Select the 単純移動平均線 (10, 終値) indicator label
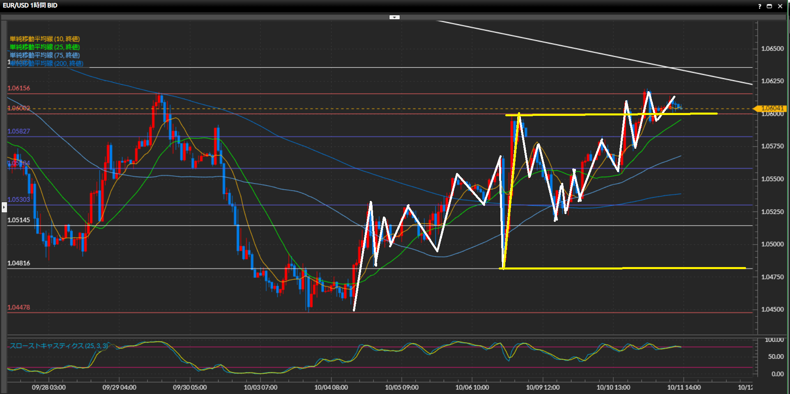 (x=45, y=39)
